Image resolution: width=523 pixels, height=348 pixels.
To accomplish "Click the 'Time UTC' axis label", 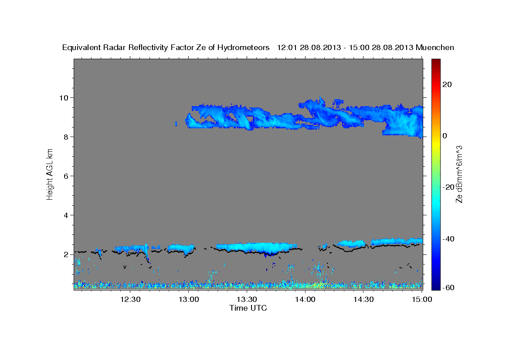I will [248, 308].
